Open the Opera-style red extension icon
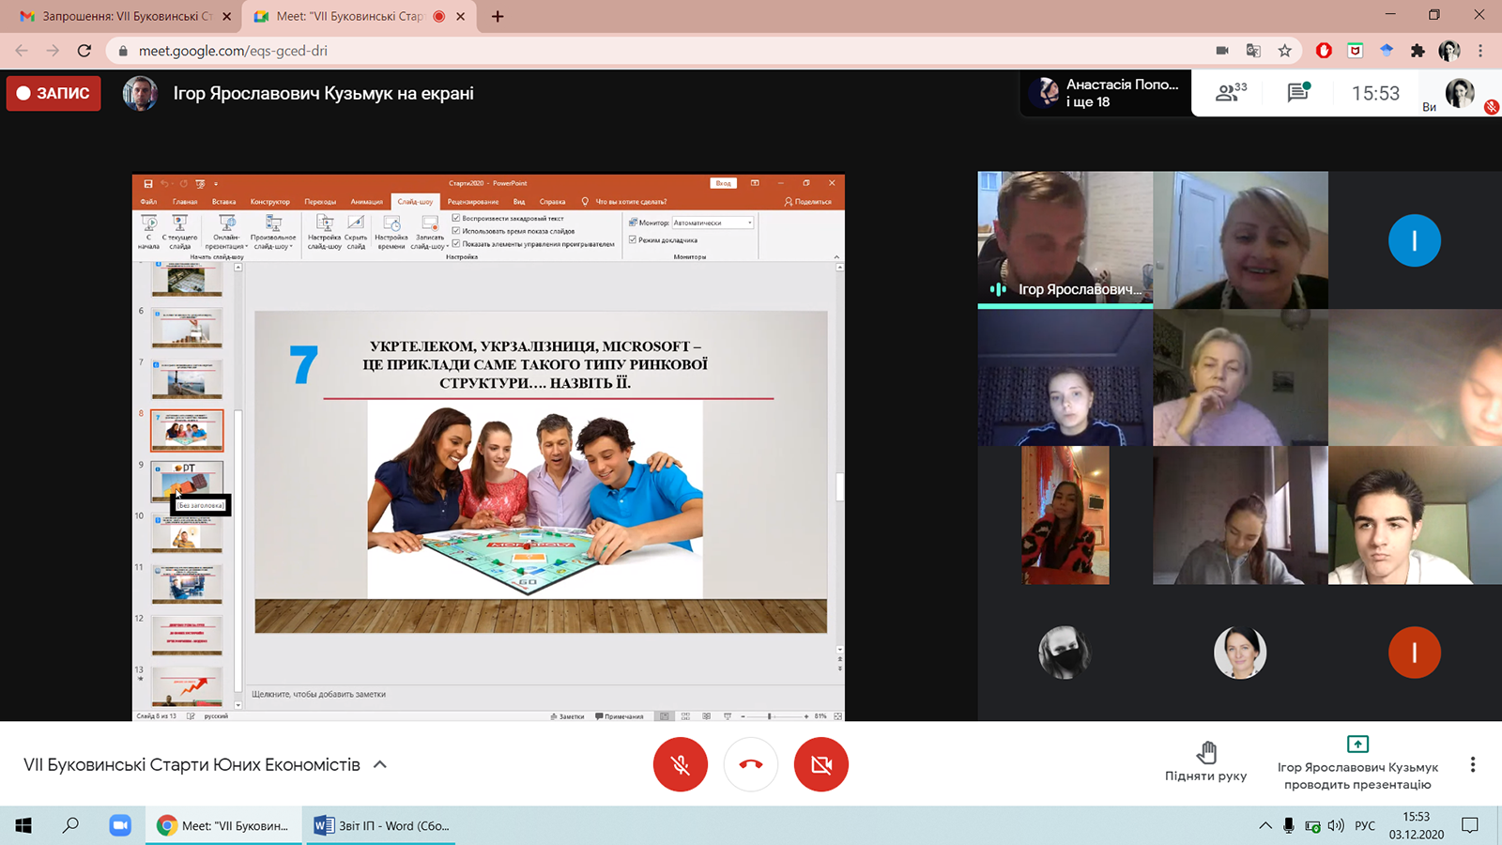 1324,51
